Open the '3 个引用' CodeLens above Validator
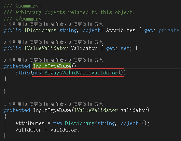181x141 pixels. tap(12, 42)
